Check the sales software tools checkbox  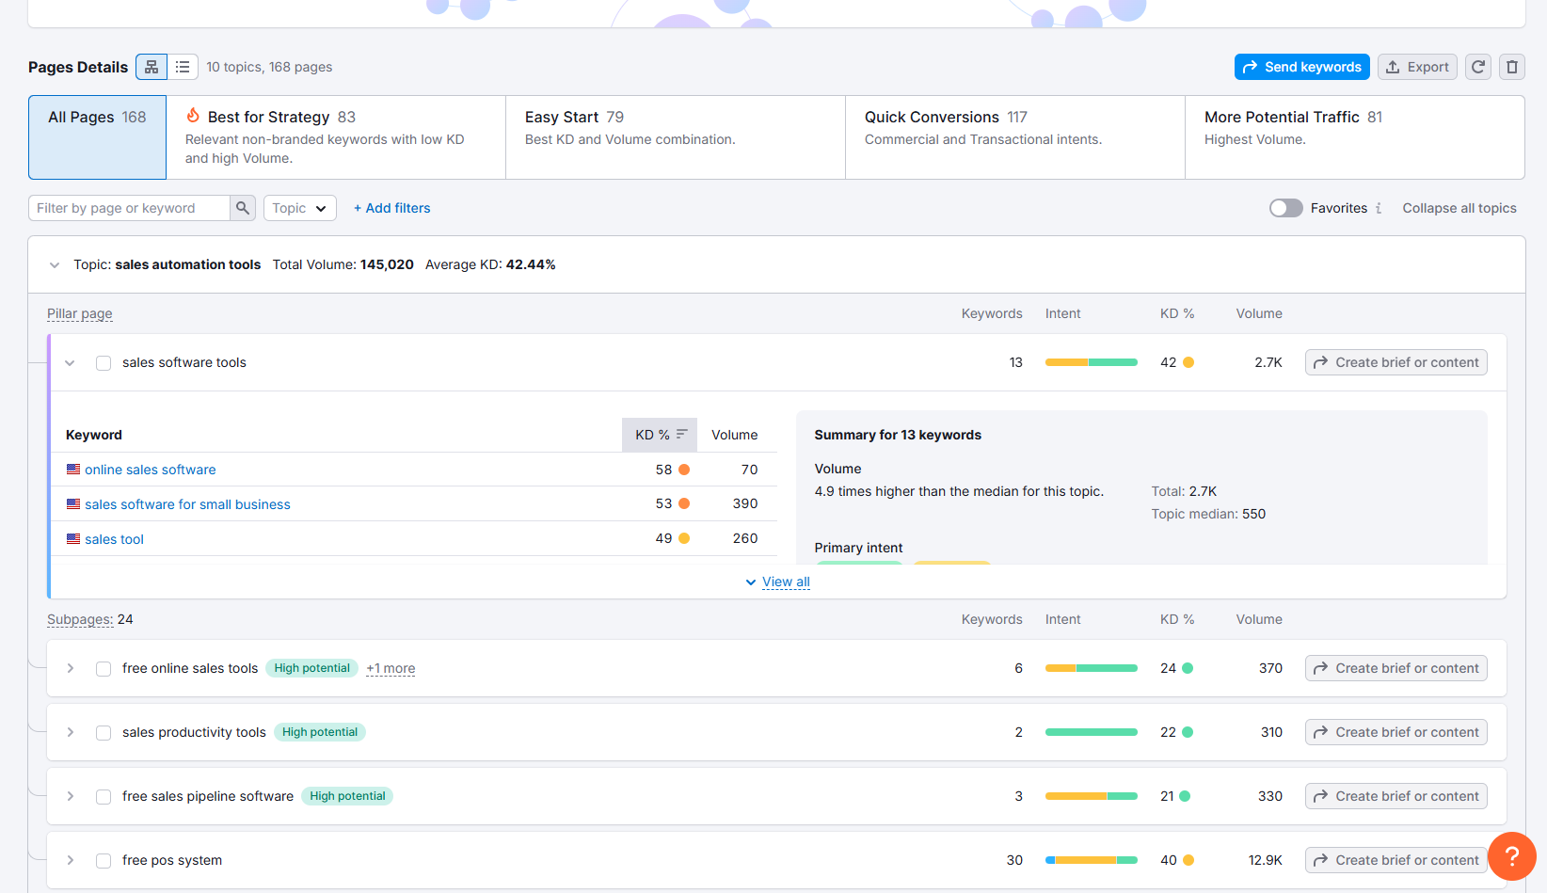pyautogui.click(x=104, y=362)
